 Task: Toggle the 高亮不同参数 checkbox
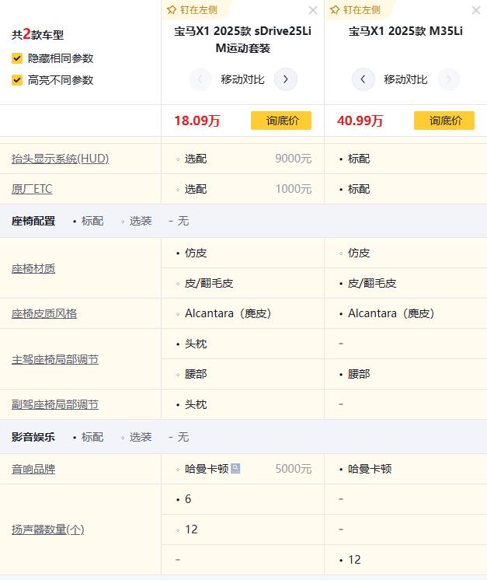tap(17, 80)
